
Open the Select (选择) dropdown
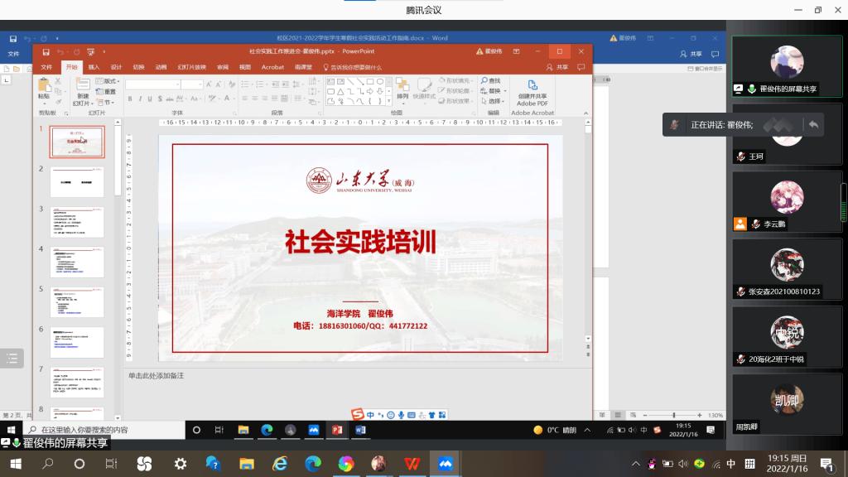pos(493,101)
